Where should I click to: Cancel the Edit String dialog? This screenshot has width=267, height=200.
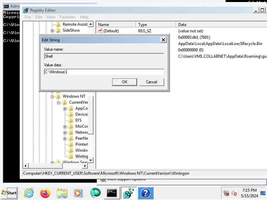(x=152, y=82)
